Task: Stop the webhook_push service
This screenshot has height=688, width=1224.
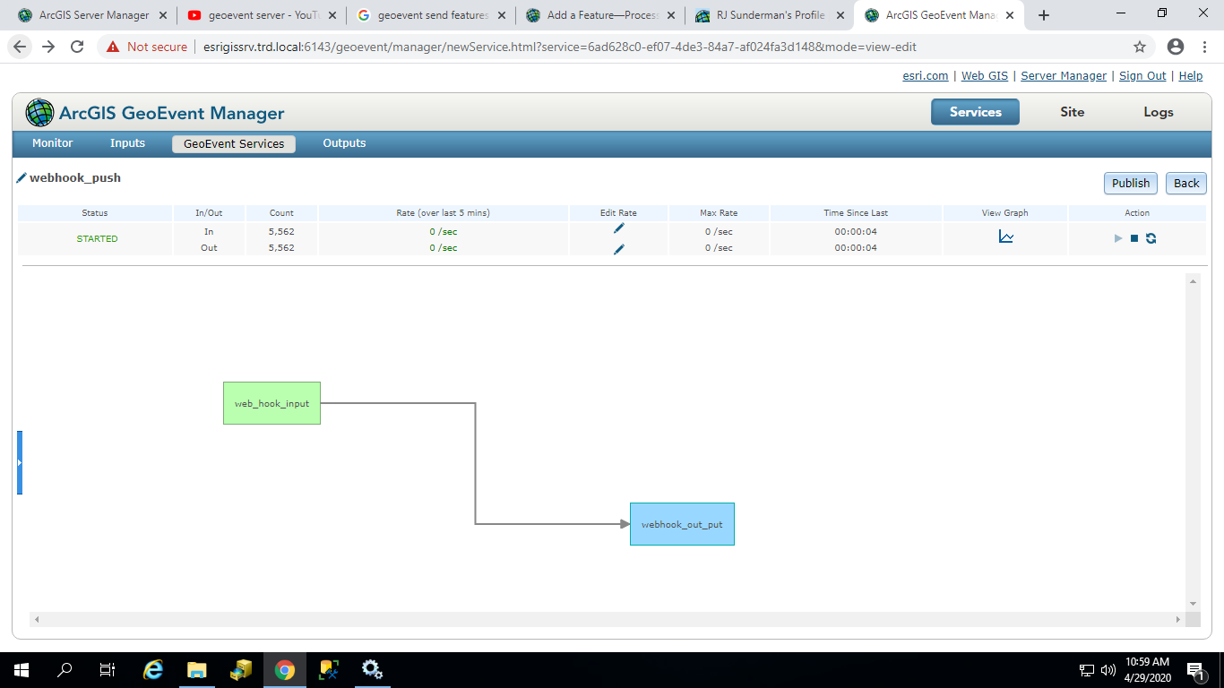Action: click(x=1134, y=238)
